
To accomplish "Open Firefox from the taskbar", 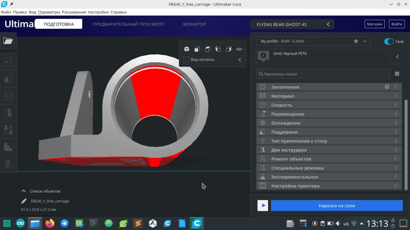I will coord(50,223).
